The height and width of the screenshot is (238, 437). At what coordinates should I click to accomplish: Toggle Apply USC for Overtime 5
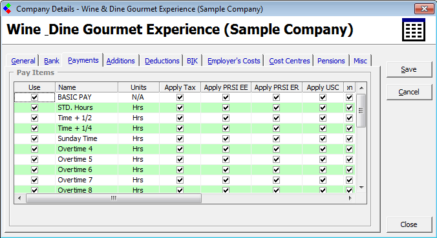coord(323,159)
